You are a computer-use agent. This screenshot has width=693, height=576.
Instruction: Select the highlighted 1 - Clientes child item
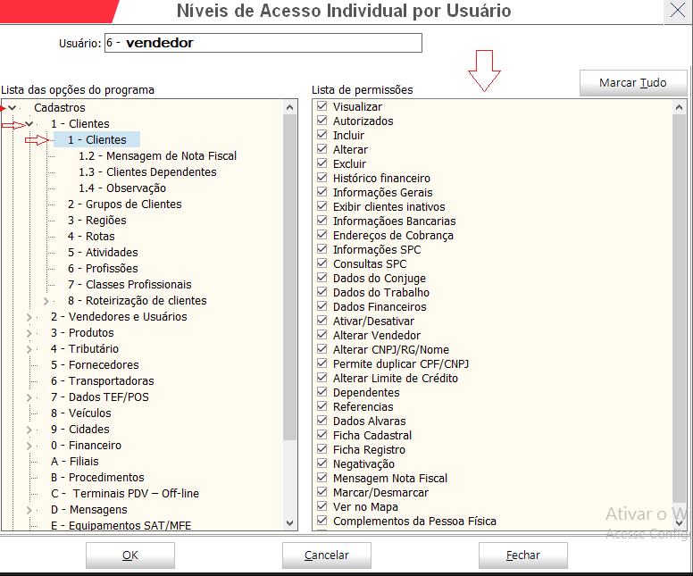(96, 139)
